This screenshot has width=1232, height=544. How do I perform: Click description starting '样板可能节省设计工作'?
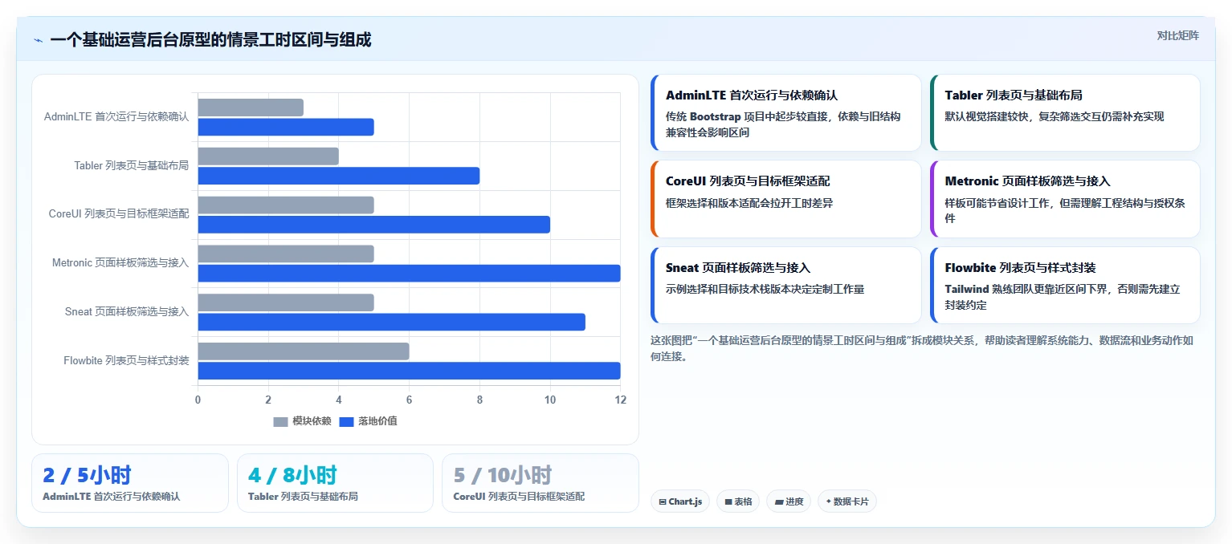point(1065,211)
